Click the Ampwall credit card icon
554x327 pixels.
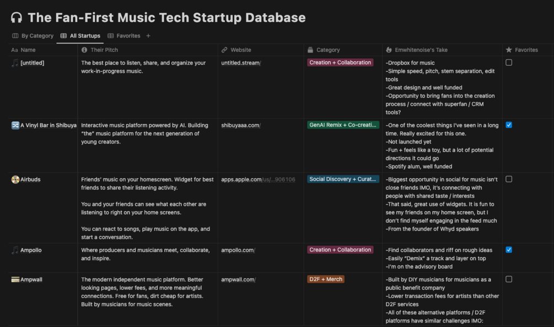[15, 280]
